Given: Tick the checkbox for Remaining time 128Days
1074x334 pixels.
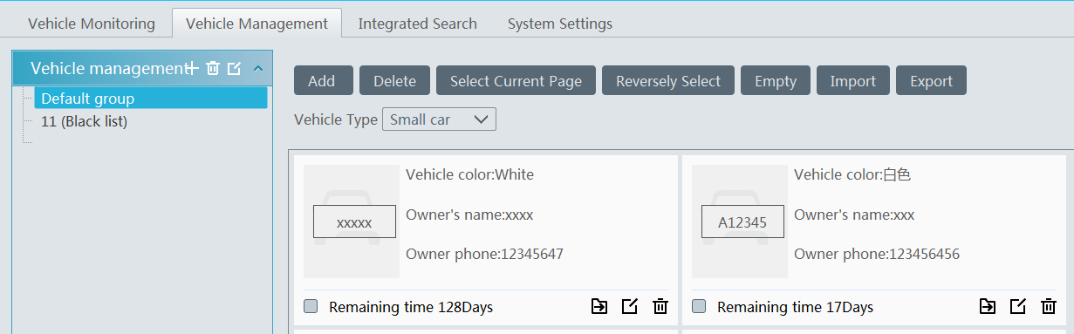Looking at the screenshot, I should 311,306.
